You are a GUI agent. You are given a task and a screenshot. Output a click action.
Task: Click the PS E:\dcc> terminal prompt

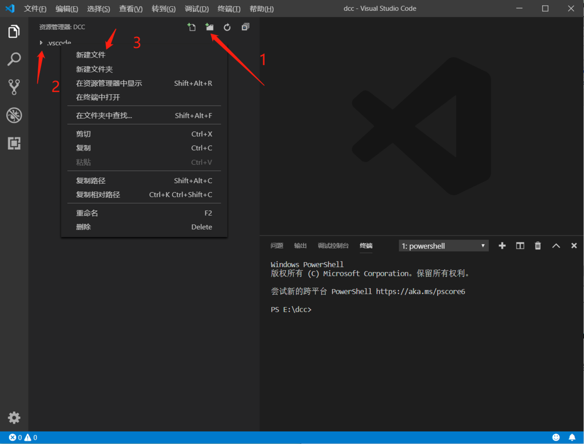tap(291, 310)
